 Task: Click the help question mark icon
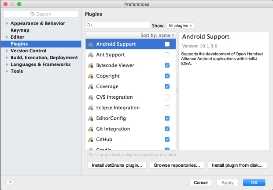[9, 182]
